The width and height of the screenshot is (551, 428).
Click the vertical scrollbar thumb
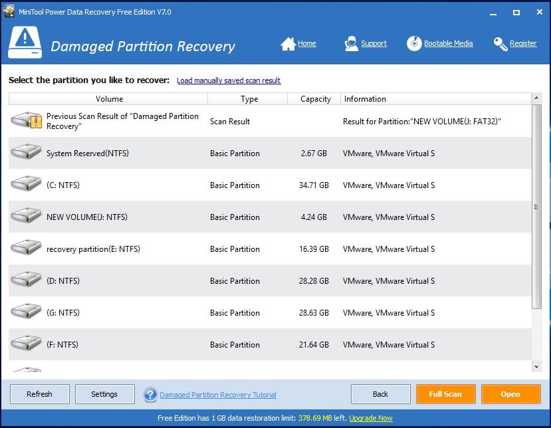(536, 207)
